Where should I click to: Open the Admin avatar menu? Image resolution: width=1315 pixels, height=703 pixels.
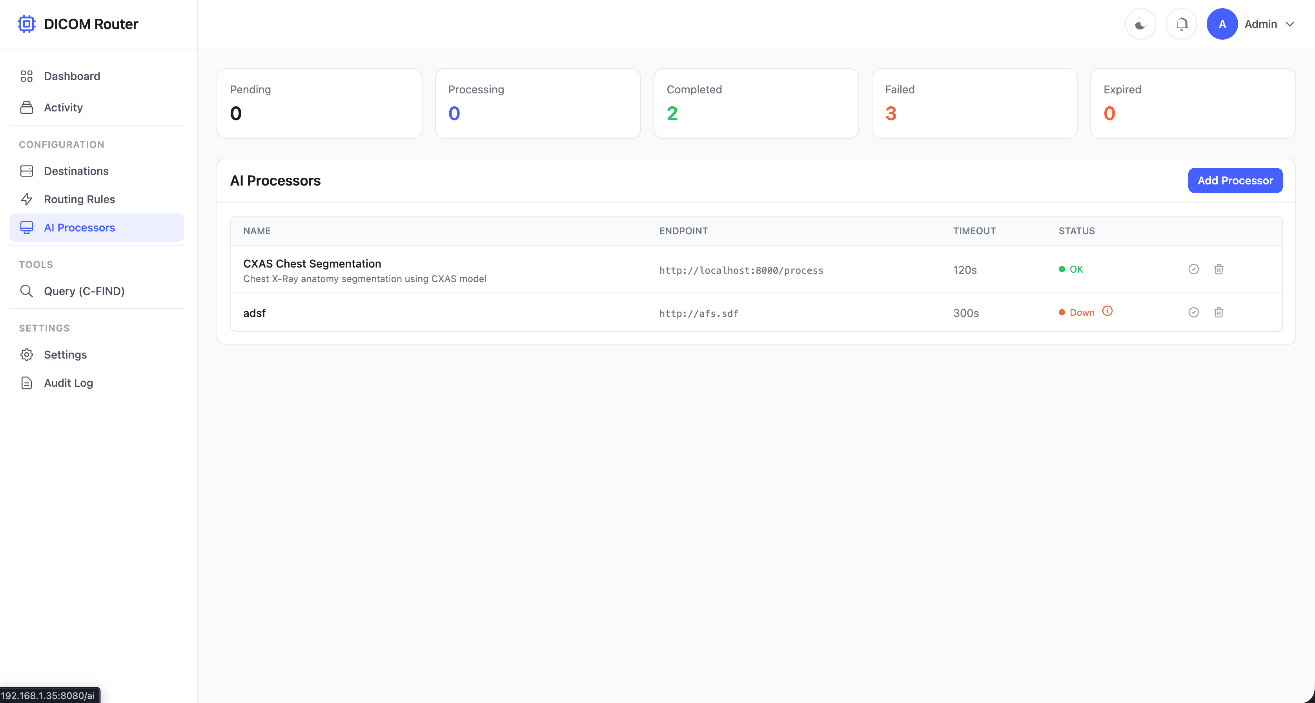click(1222, 24)
